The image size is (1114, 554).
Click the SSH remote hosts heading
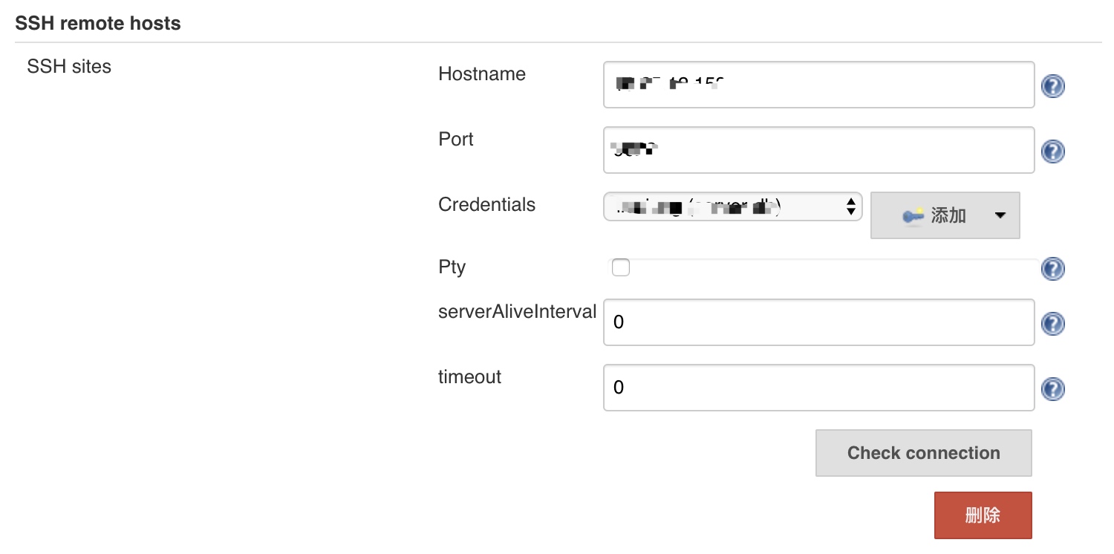pos(98,24)
